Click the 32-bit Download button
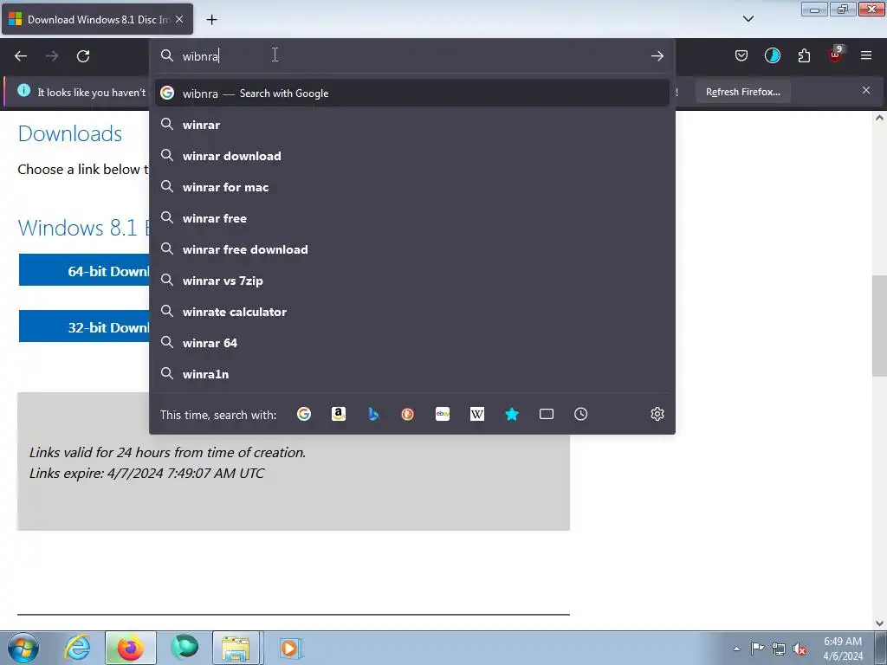Screen dimensions: 887x665 click(x=84, y=326)
